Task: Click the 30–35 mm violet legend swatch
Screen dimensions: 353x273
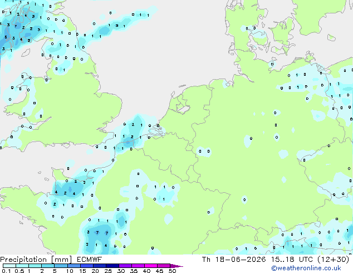Action: coord(125,266)
